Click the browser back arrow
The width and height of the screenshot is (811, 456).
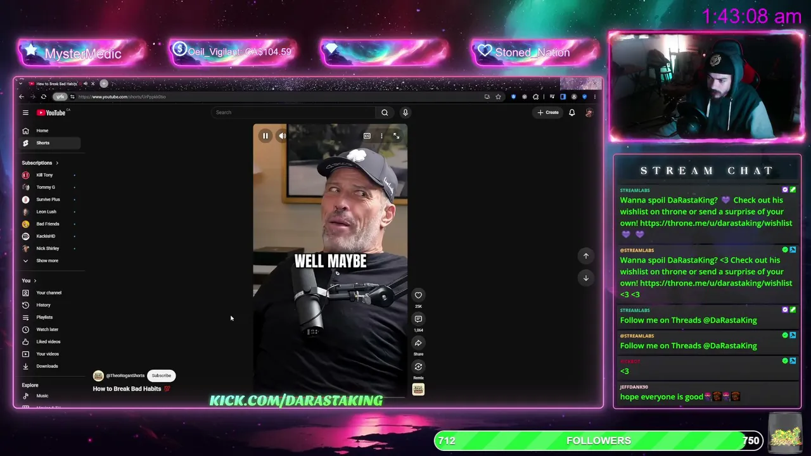click(22, 97)
